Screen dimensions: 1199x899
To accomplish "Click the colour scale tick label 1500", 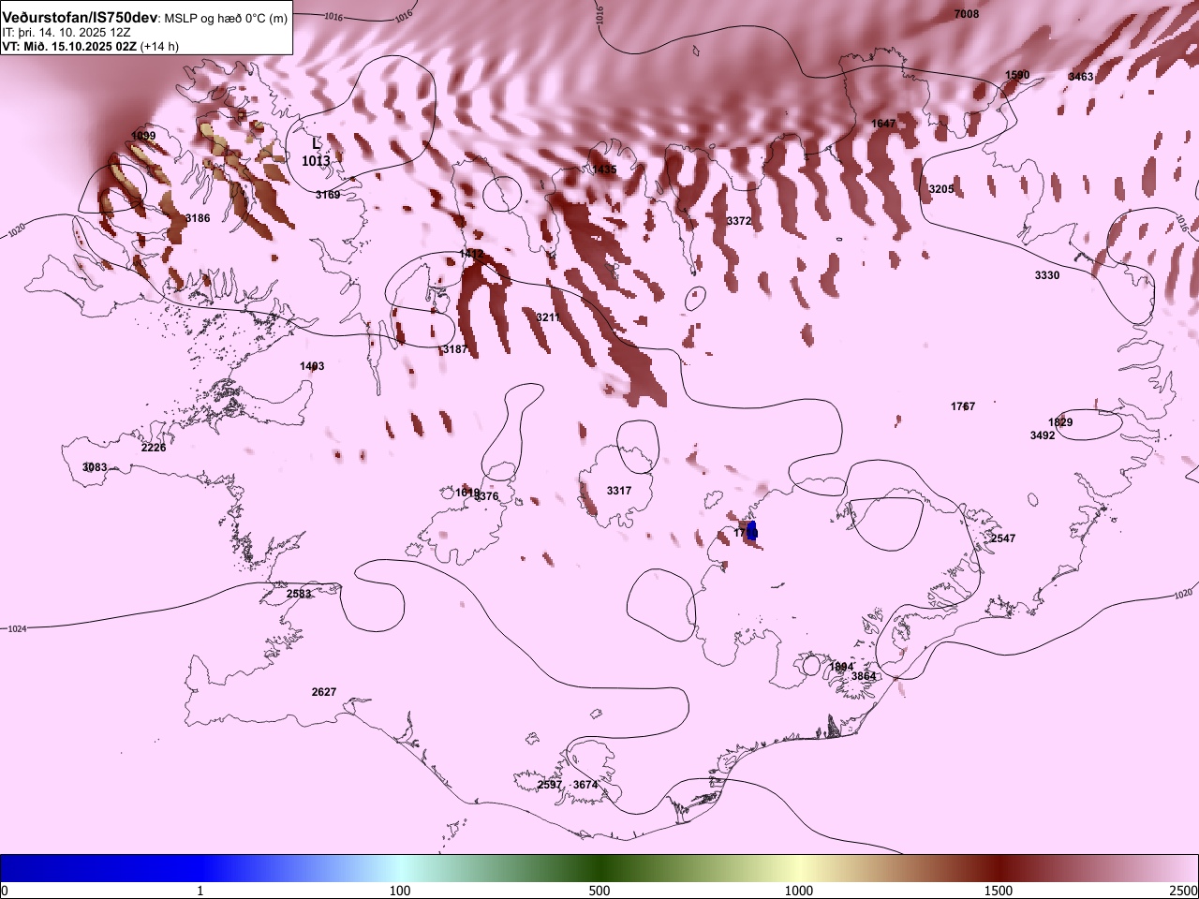I will point(999,890).
